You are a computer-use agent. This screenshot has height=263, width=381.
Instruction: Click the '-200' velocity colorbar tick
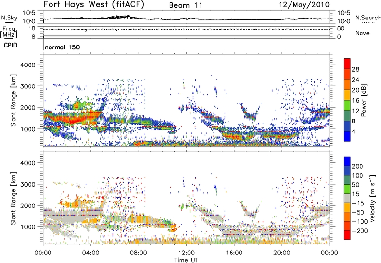[x=360, y=231]
